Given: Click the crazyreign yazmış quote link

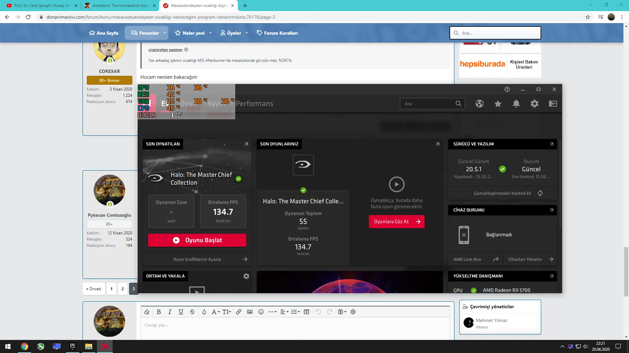Looking at the screenshot, I should click(x=165, y=50).
